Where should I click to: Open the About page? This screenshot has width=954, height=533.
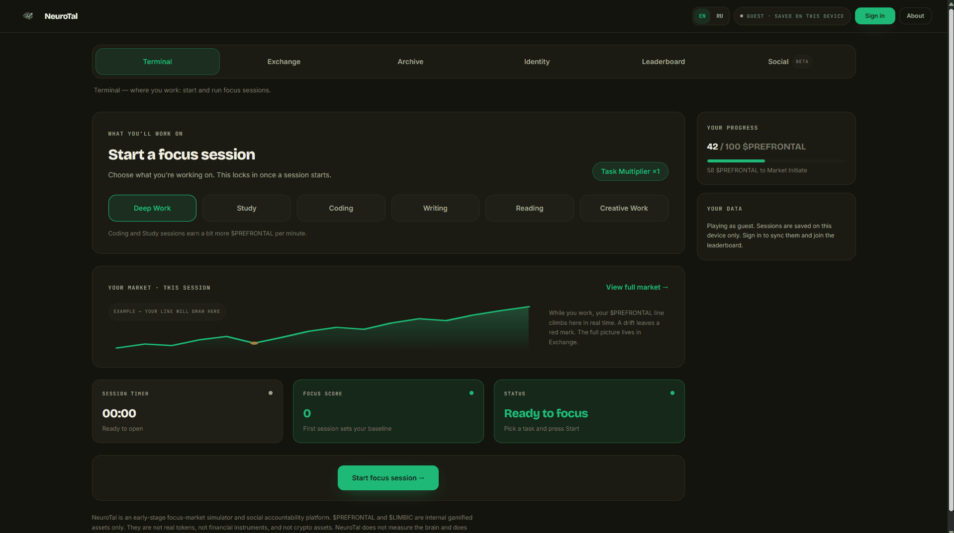(915, 16)
